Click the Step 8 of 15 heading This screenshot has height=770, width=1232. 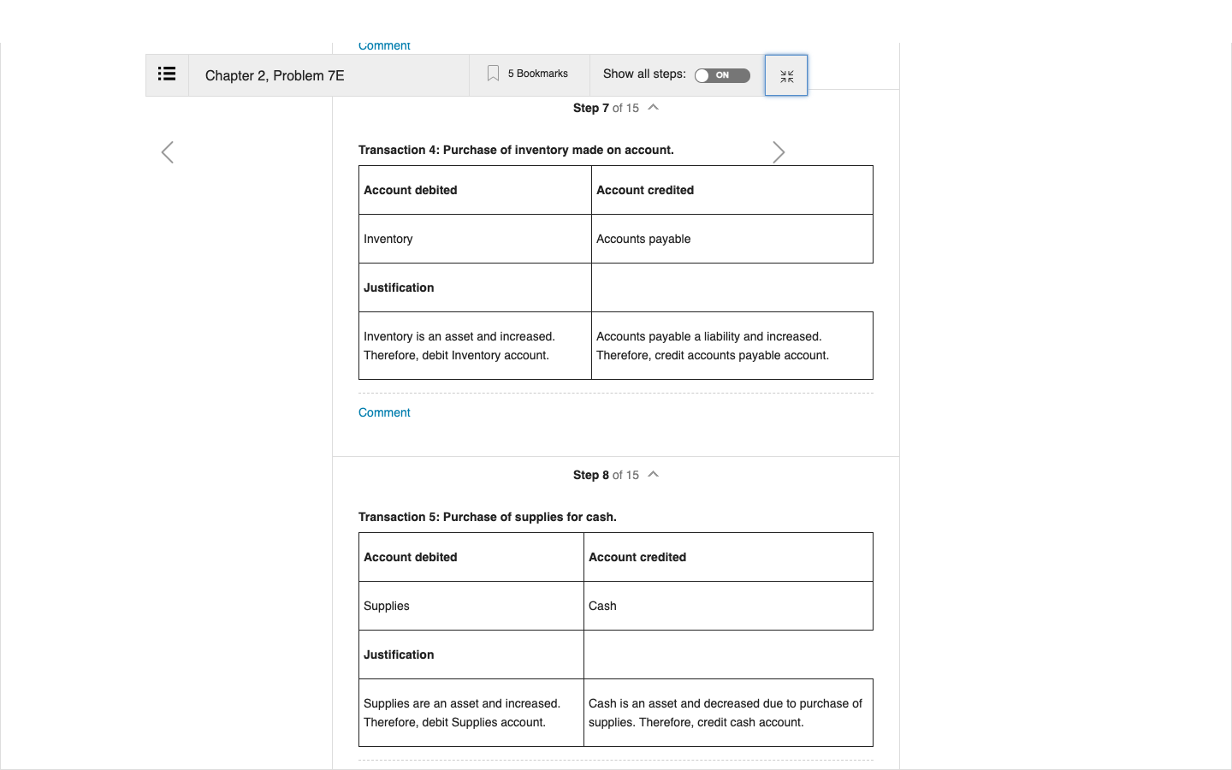pos(606,475)
